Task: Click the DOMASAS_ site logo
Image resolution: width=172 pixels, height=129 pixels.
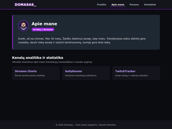Action: [x=25, y=4]
